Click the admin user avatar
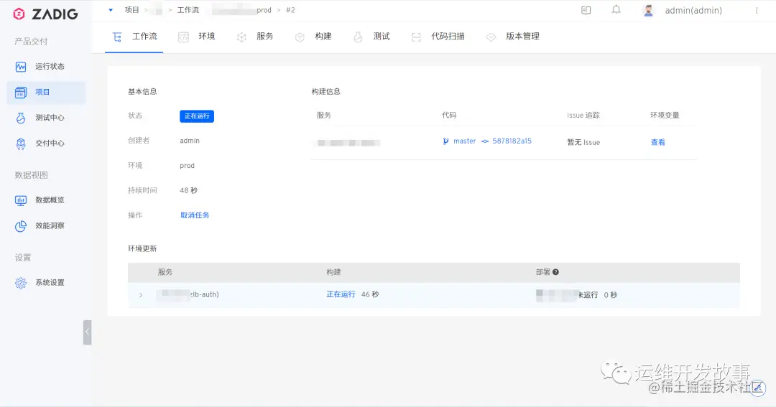The width and height of the screenshot is (776, 407). [x=648, y=10]
